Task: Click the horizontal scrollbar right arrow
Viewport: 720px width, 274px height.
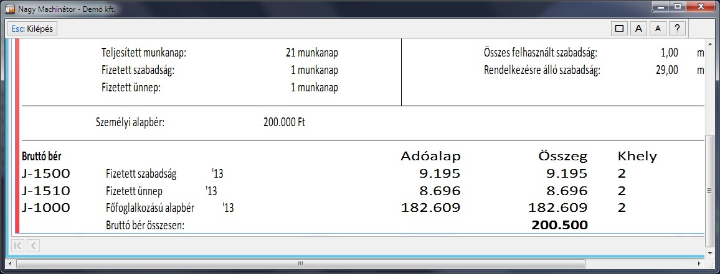Action: point(700,264)
